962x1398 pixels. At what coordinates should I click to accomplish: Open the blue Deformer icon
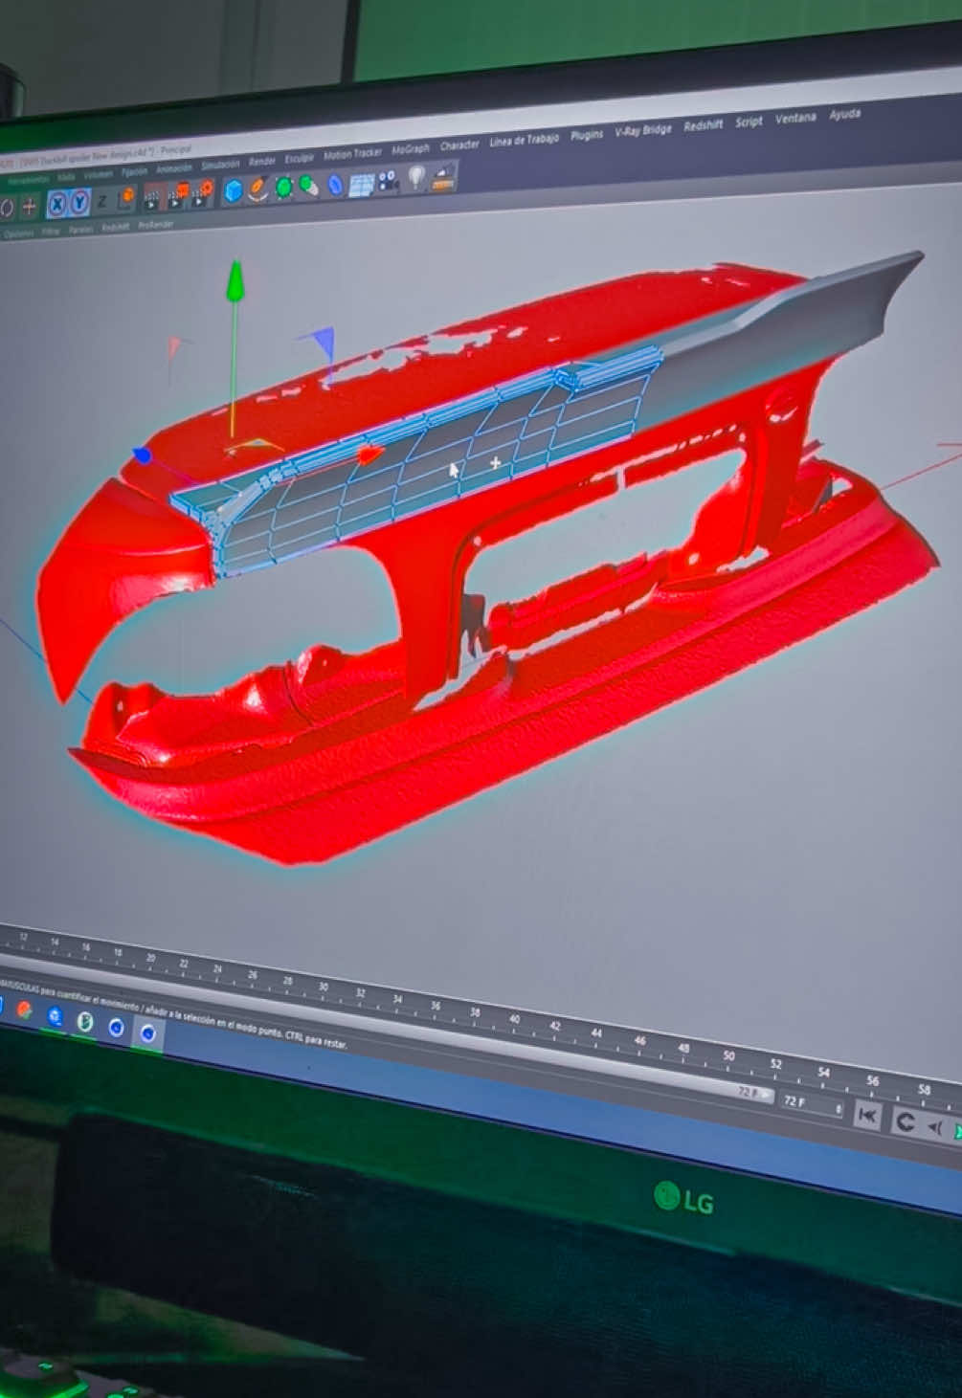coord(335,184)
